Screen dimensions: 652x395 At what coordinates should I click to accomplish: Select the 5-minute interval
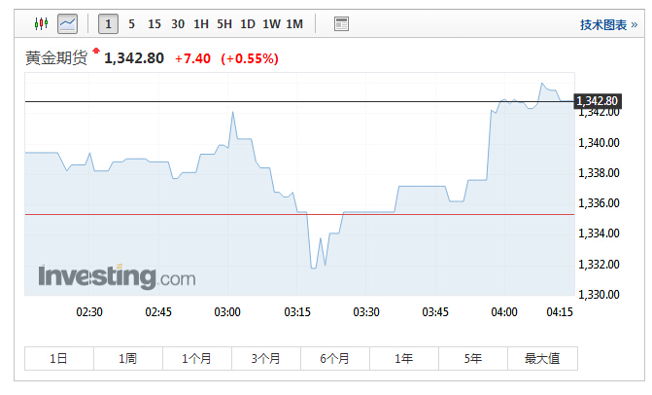click(x=131, y=23)
